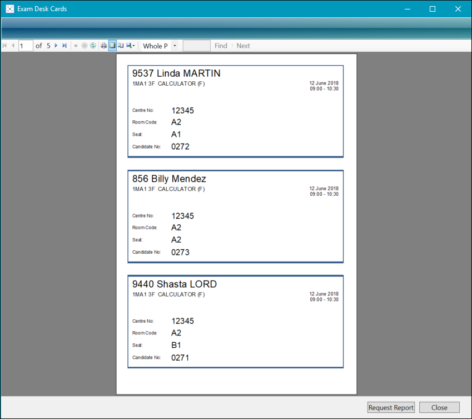Print the exam desk cards

click(103, 46)
